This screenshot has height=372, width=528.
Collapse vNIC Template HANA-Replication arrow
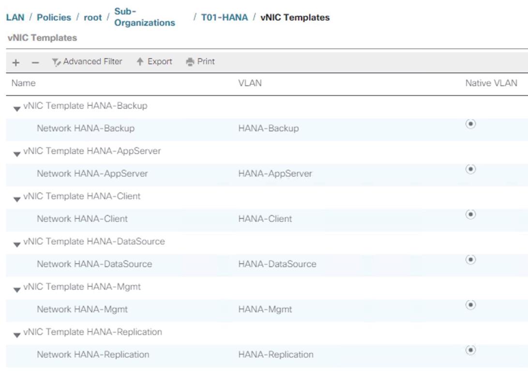pos(17,335)
